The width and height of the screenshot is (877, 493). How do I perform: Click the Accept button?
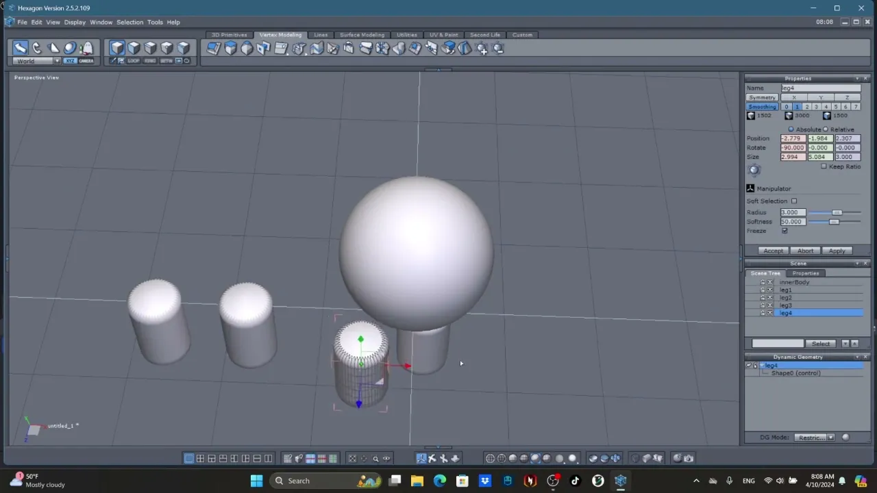(x=774, y=251)
